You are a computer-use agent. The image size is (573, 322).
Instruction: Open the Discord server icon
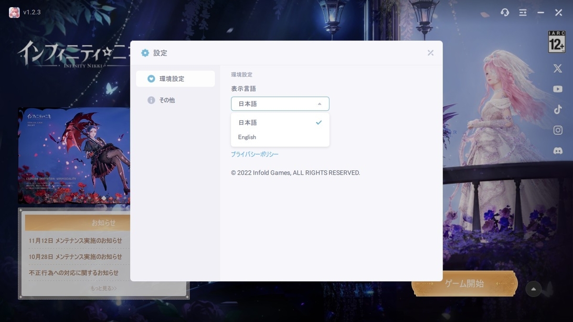558,151
